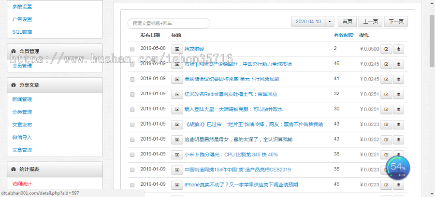This screenshot has width=435, height=197.
Task: Edit the 红米改名Redmi article
Action: [x=386, y=94]
